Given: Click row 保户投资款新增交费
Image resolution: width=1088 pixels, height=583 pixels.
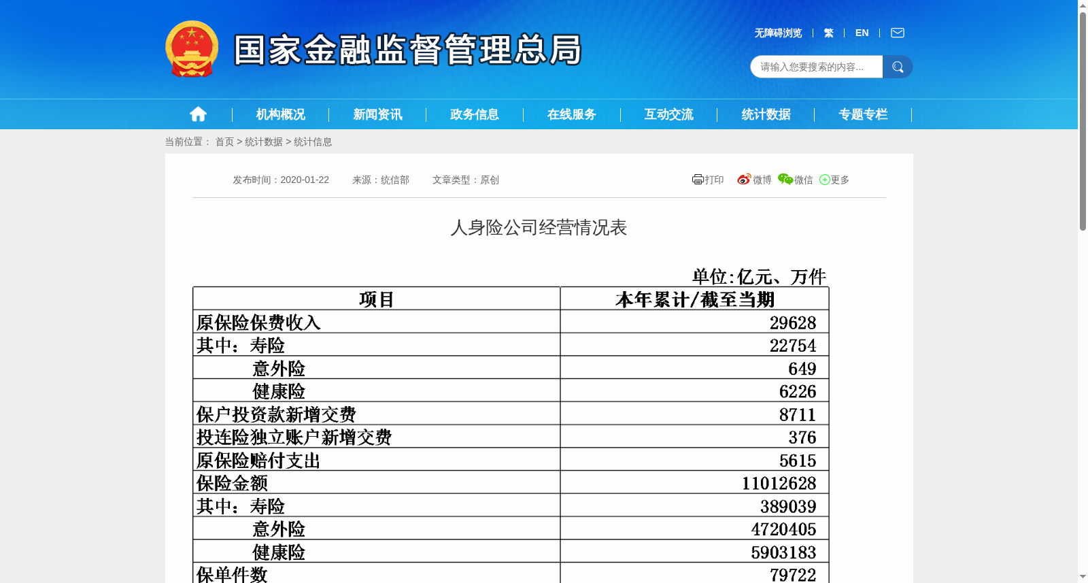Looking at the screenshot, I should click(x=276, y=414).
